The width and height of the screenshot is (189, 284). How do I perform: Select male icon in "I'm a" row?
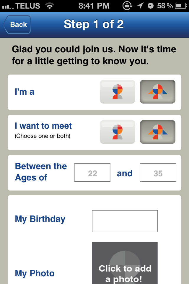117,92
